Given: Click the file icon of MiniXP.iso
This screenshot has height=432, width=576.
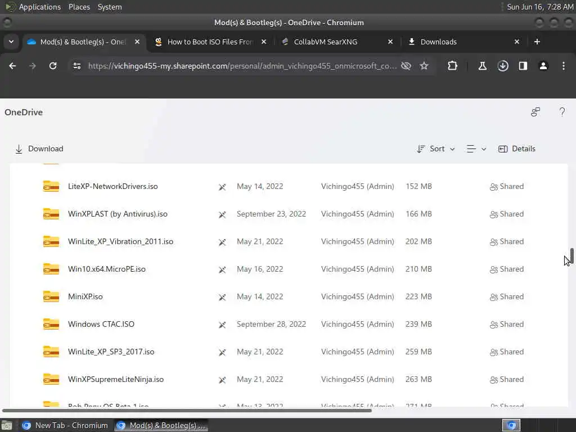Looking at the screenshot, I should 51,296.
